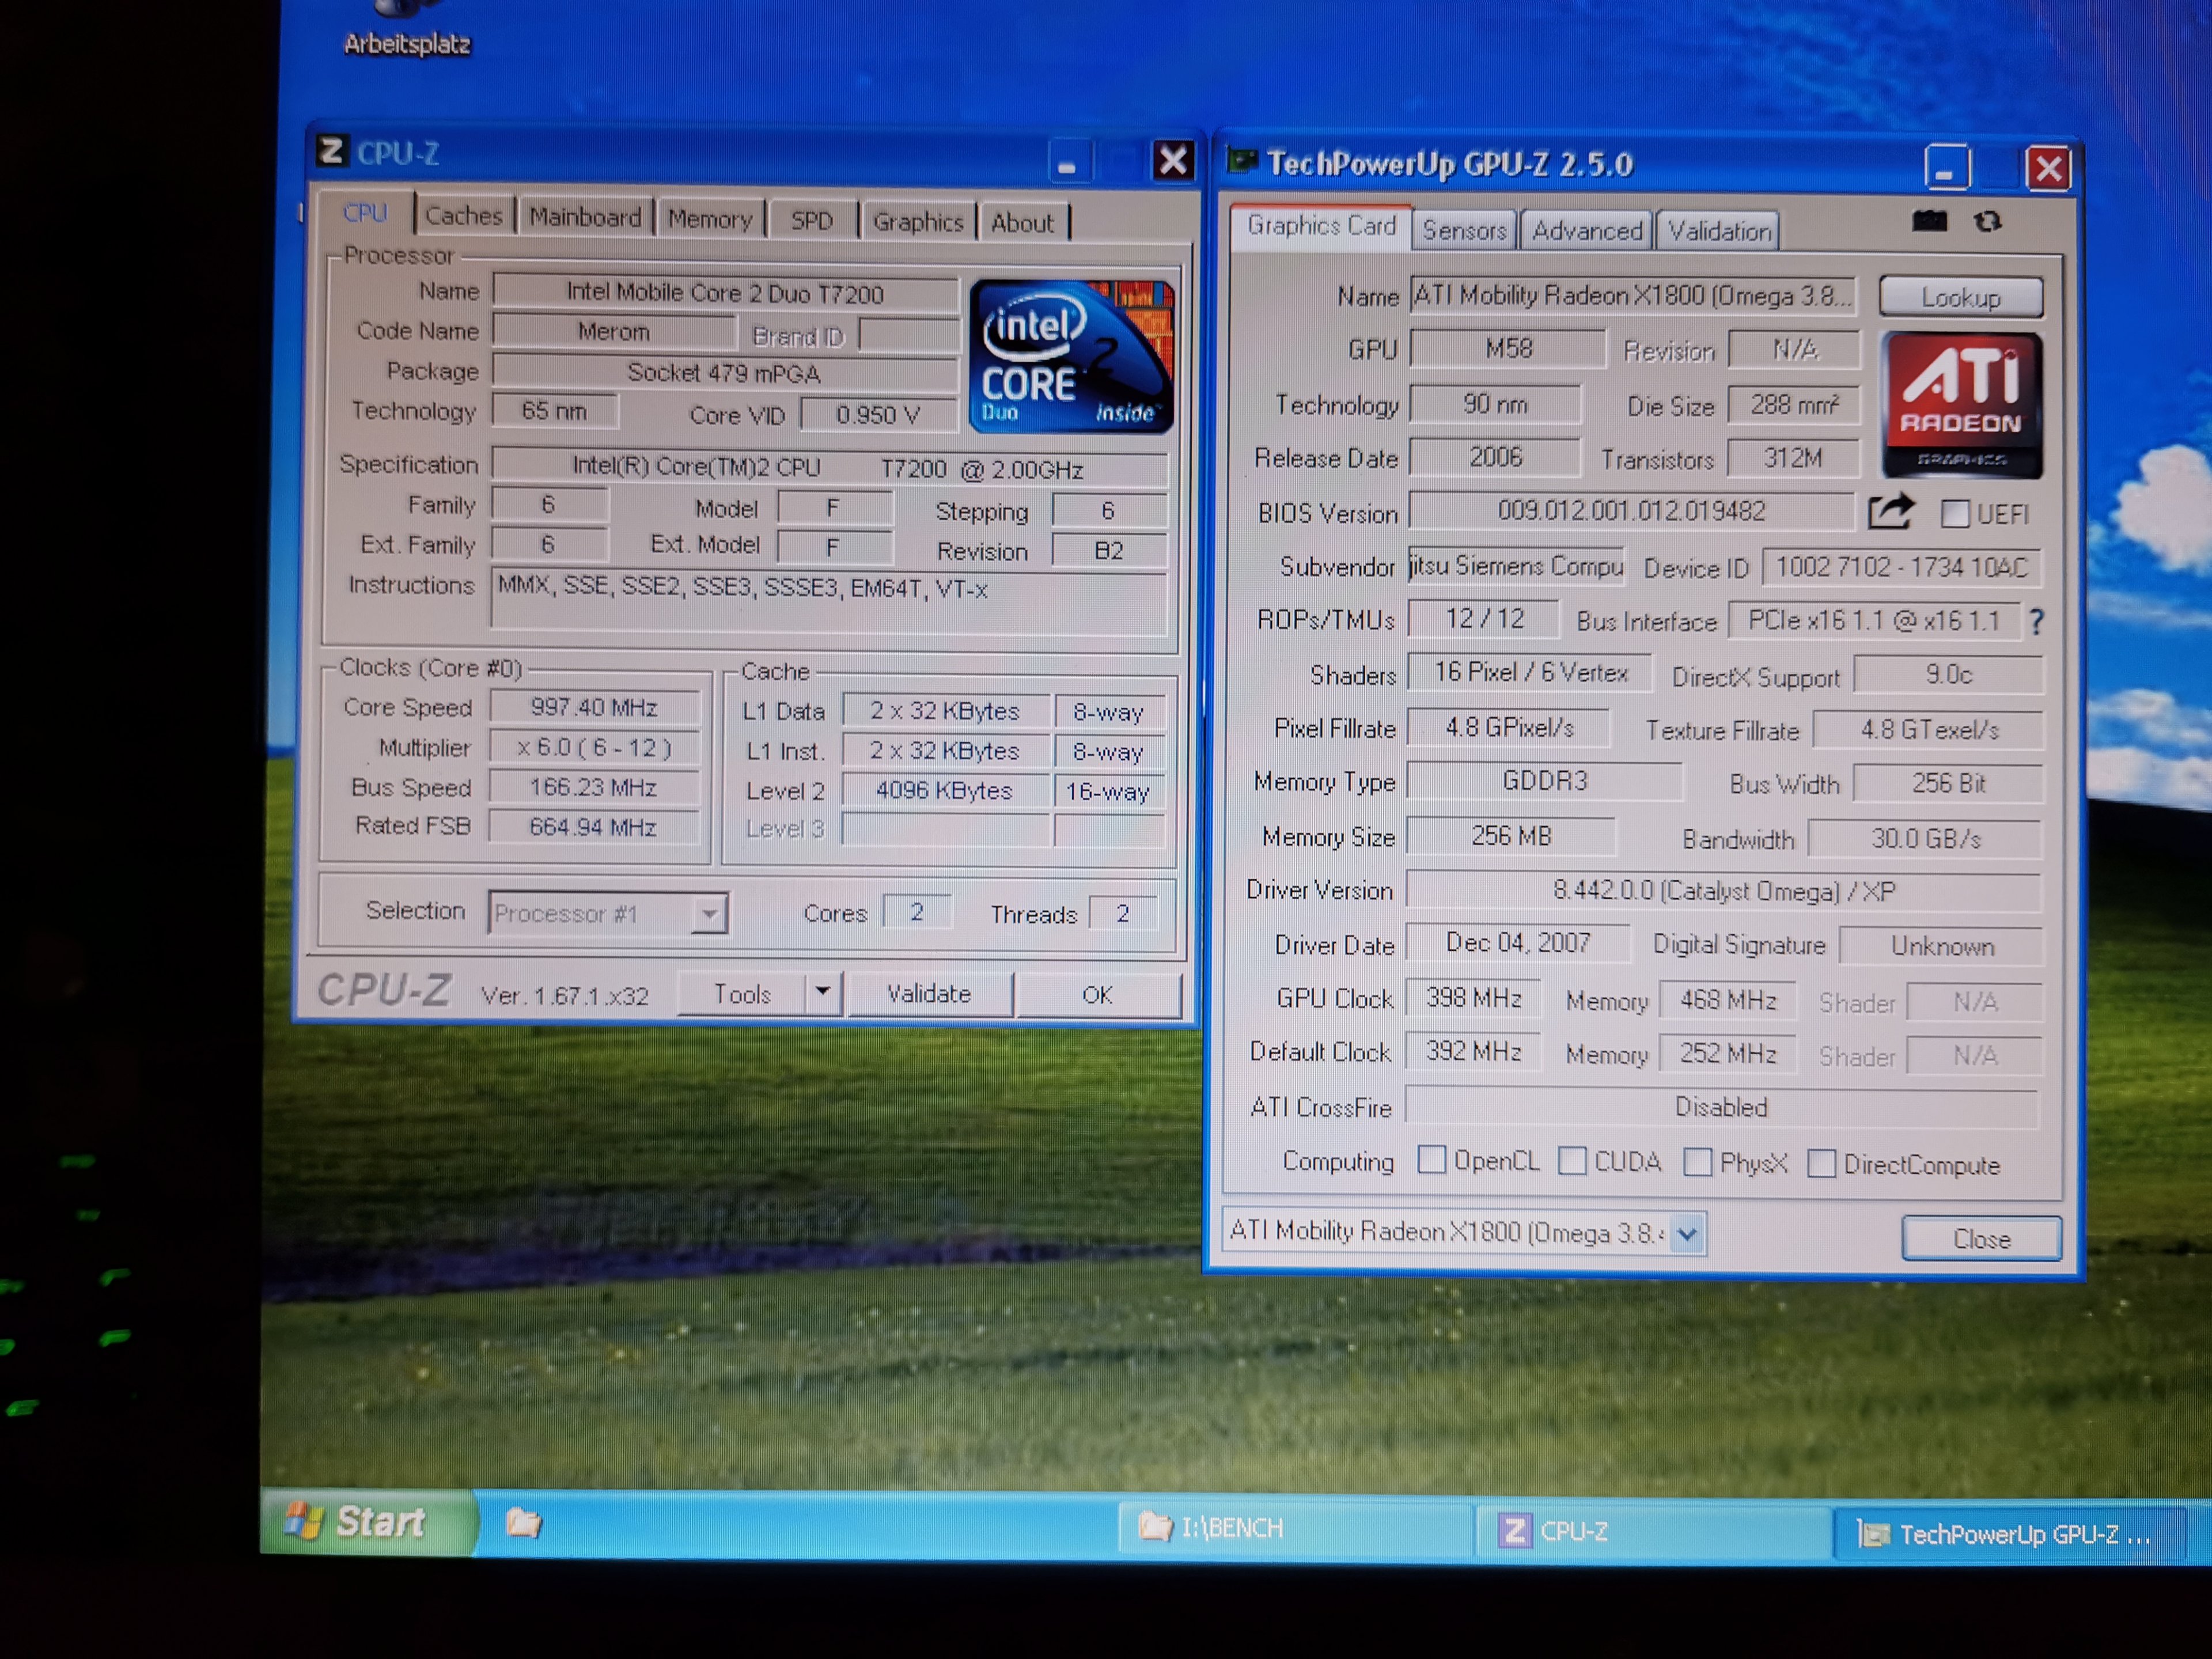Viewport: 2212px width, 1659px height.
Task: Click the Level 2 cache value 4096 KBytes
Action: coord(945,790)
